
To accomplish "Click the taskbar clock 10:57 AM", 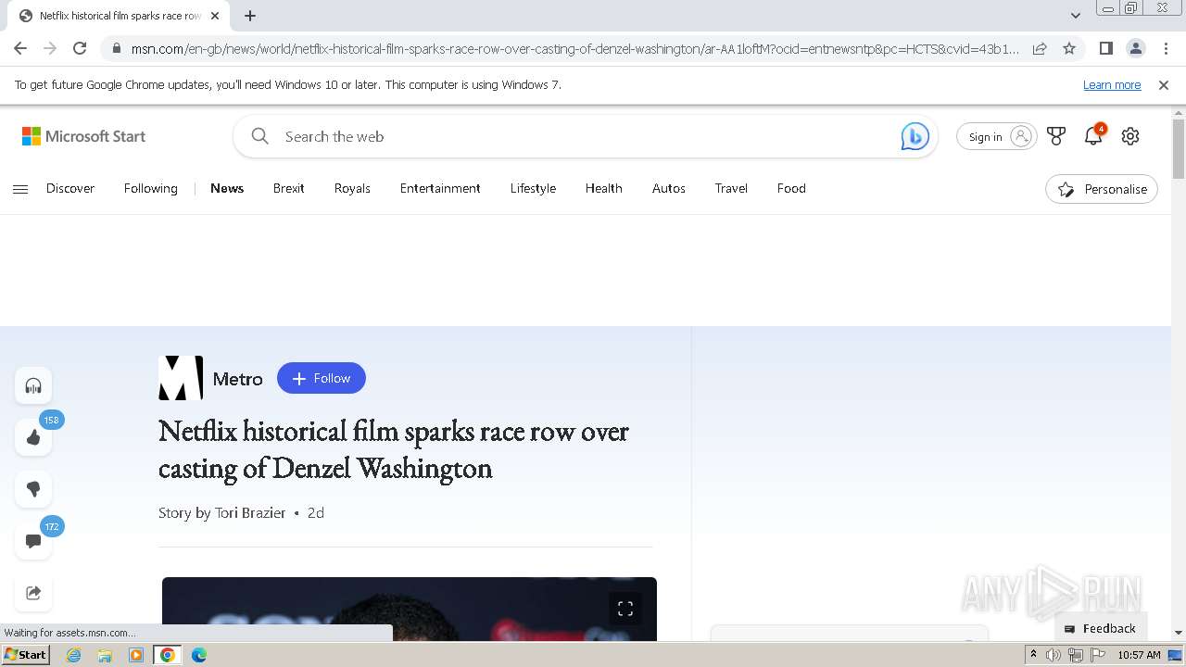I will click(x=1139, y=655).
